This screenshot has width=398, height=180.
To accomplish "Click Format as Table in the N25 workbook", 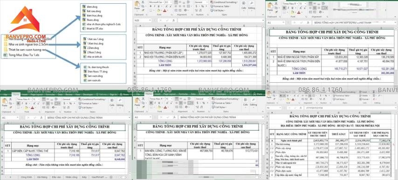I will coord(221,7).
